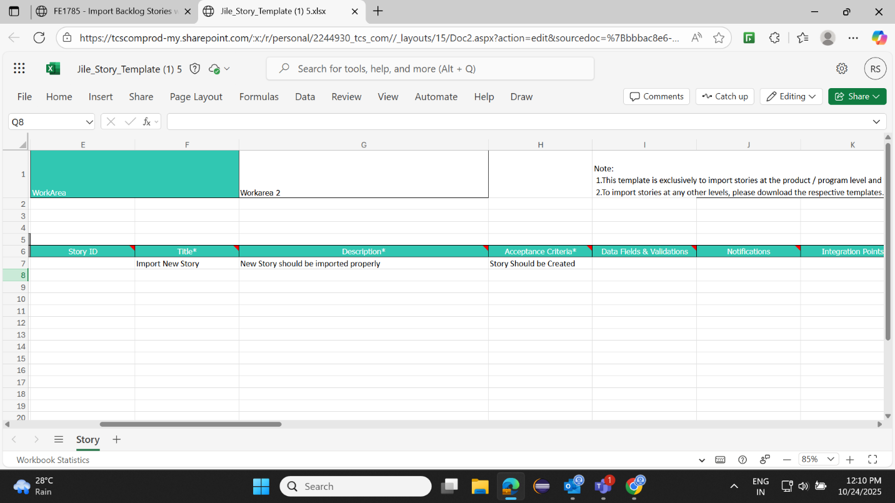
Task: Open the all sheets list icon
Action: 59,439
